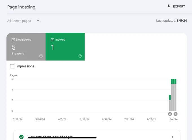This screenshot has width=192, height=140.
Task: Uncheck the Indexed checkbox
Action: click(x=52, y=40)
